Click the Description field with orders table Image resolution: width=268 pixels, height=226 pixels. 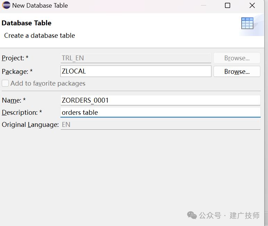[160, 112]
